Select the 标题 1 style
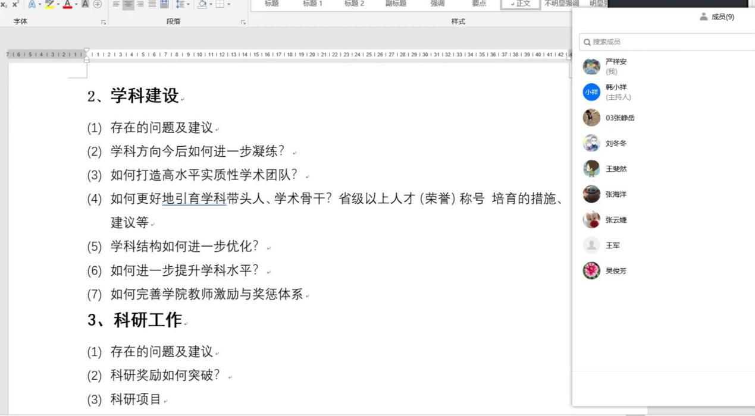The height and width of the screenshot is (416, 755). [x=313, y=4]
